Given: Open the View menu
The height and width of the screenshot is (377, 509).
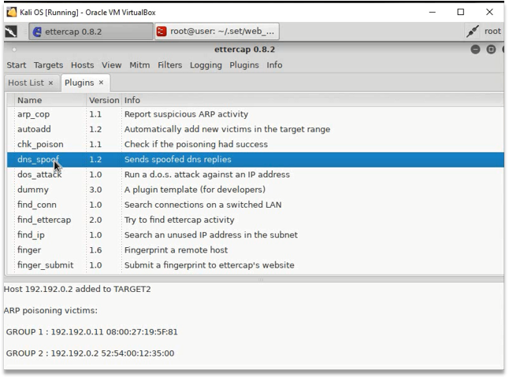Looking at the screenshot, I should click(x=111, y=65).
